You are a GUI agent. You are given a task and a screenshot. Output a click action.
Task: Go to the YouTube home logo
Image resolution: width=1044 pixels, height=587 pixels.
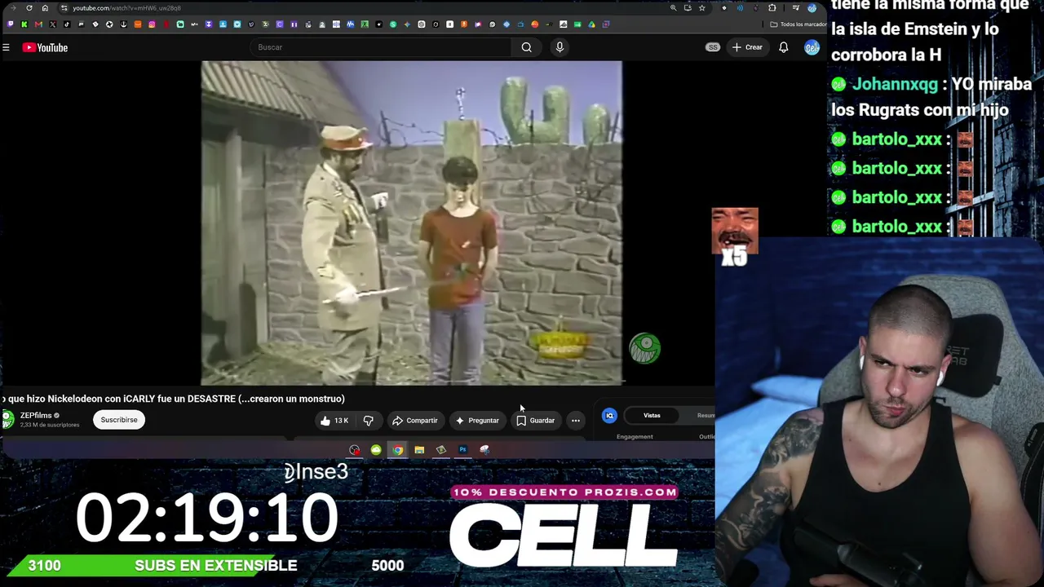[x=45, y=47]
